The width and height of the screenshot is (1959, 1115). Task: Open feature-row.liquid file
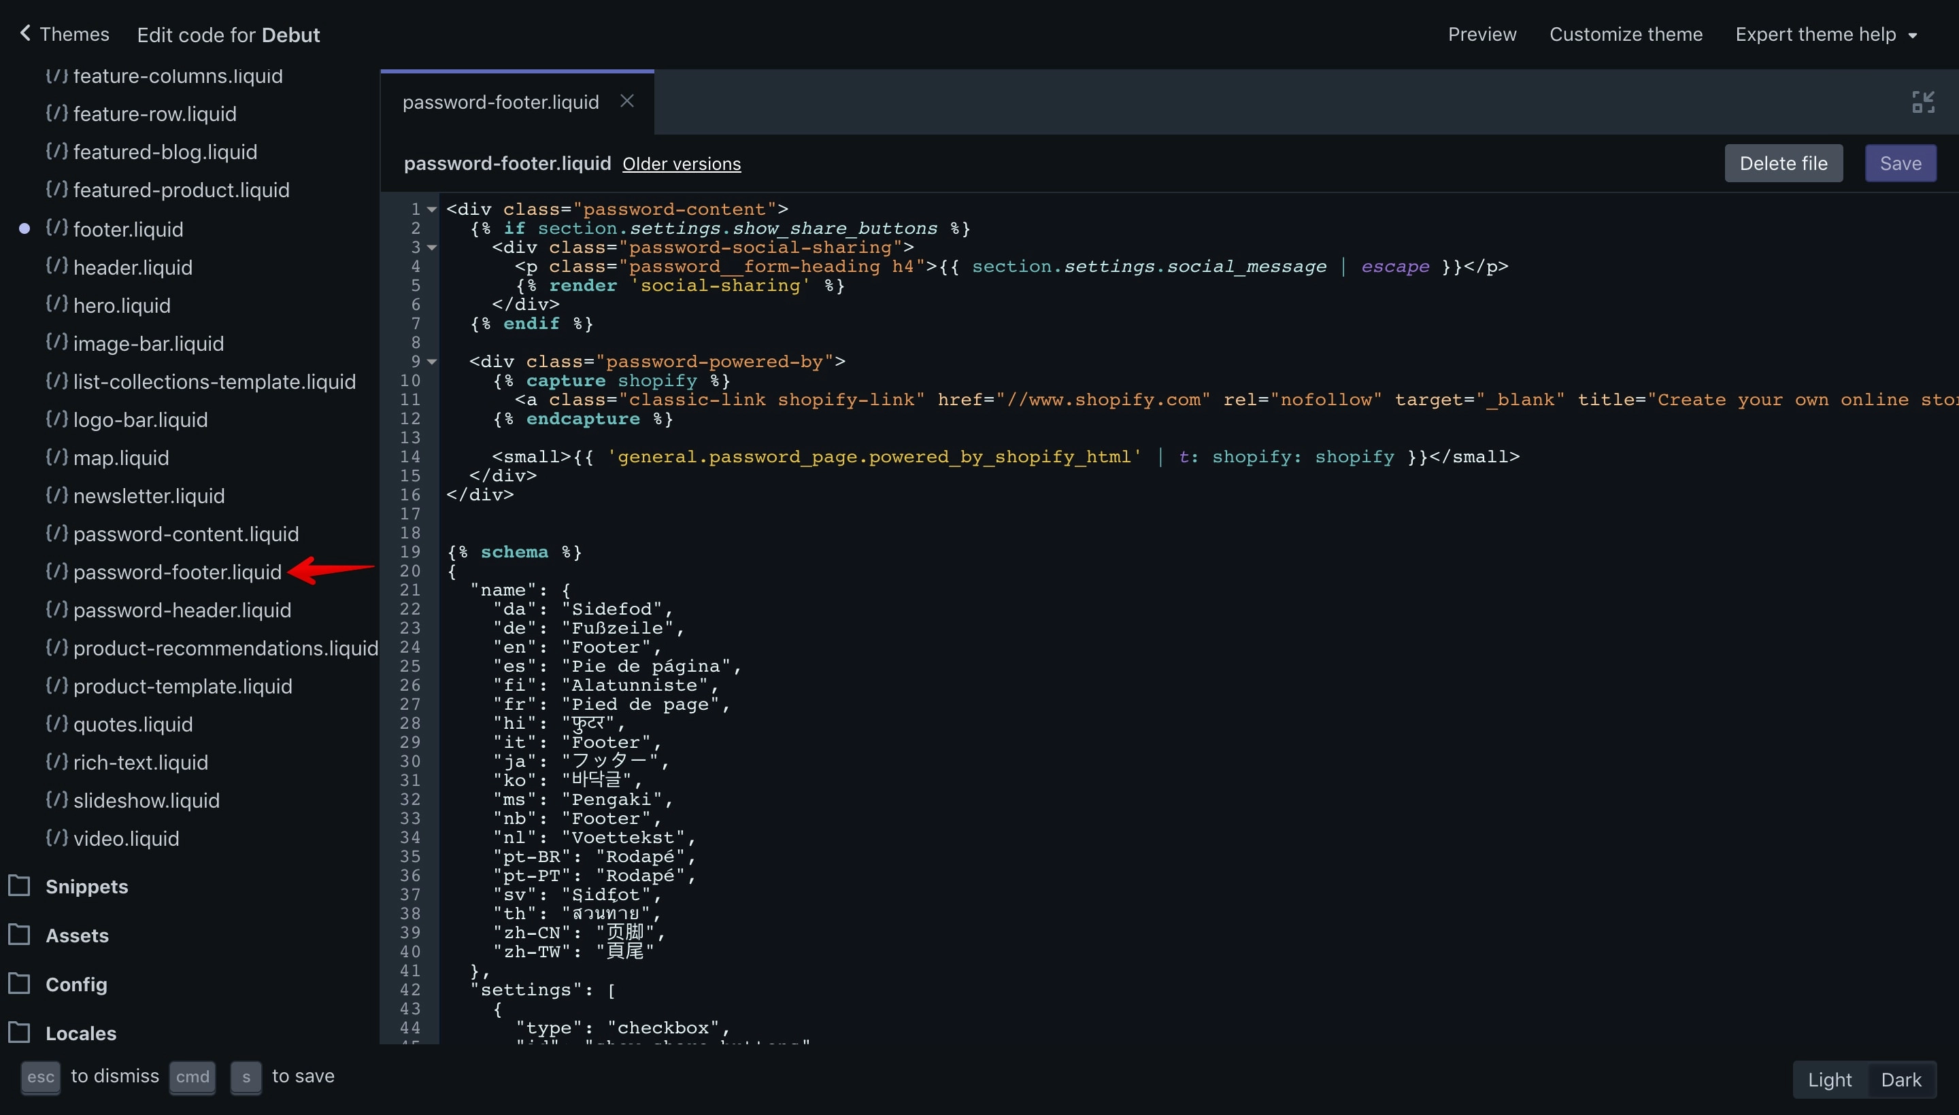(155, 114)
